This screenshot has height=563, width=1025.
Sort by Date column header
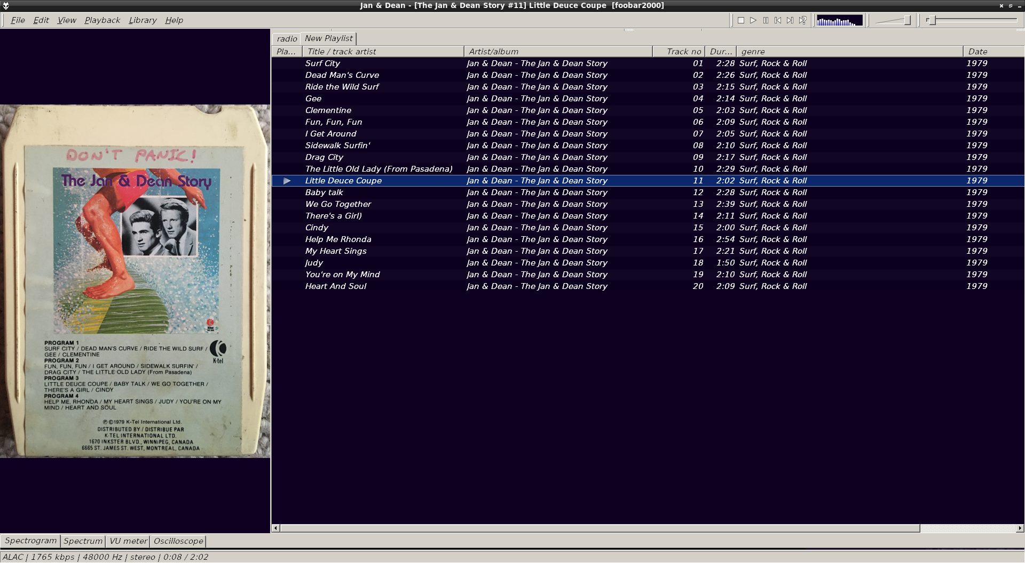tap(994, 52)
